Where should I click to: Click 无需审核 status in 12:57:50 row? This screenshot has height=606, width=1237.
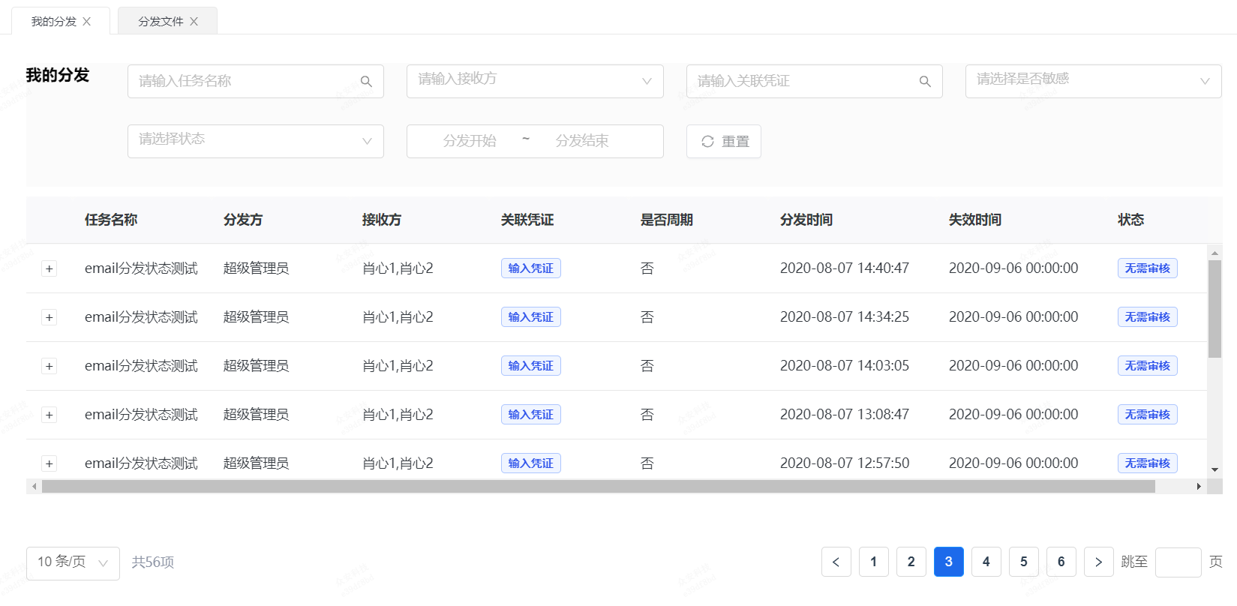point(1148,463)
